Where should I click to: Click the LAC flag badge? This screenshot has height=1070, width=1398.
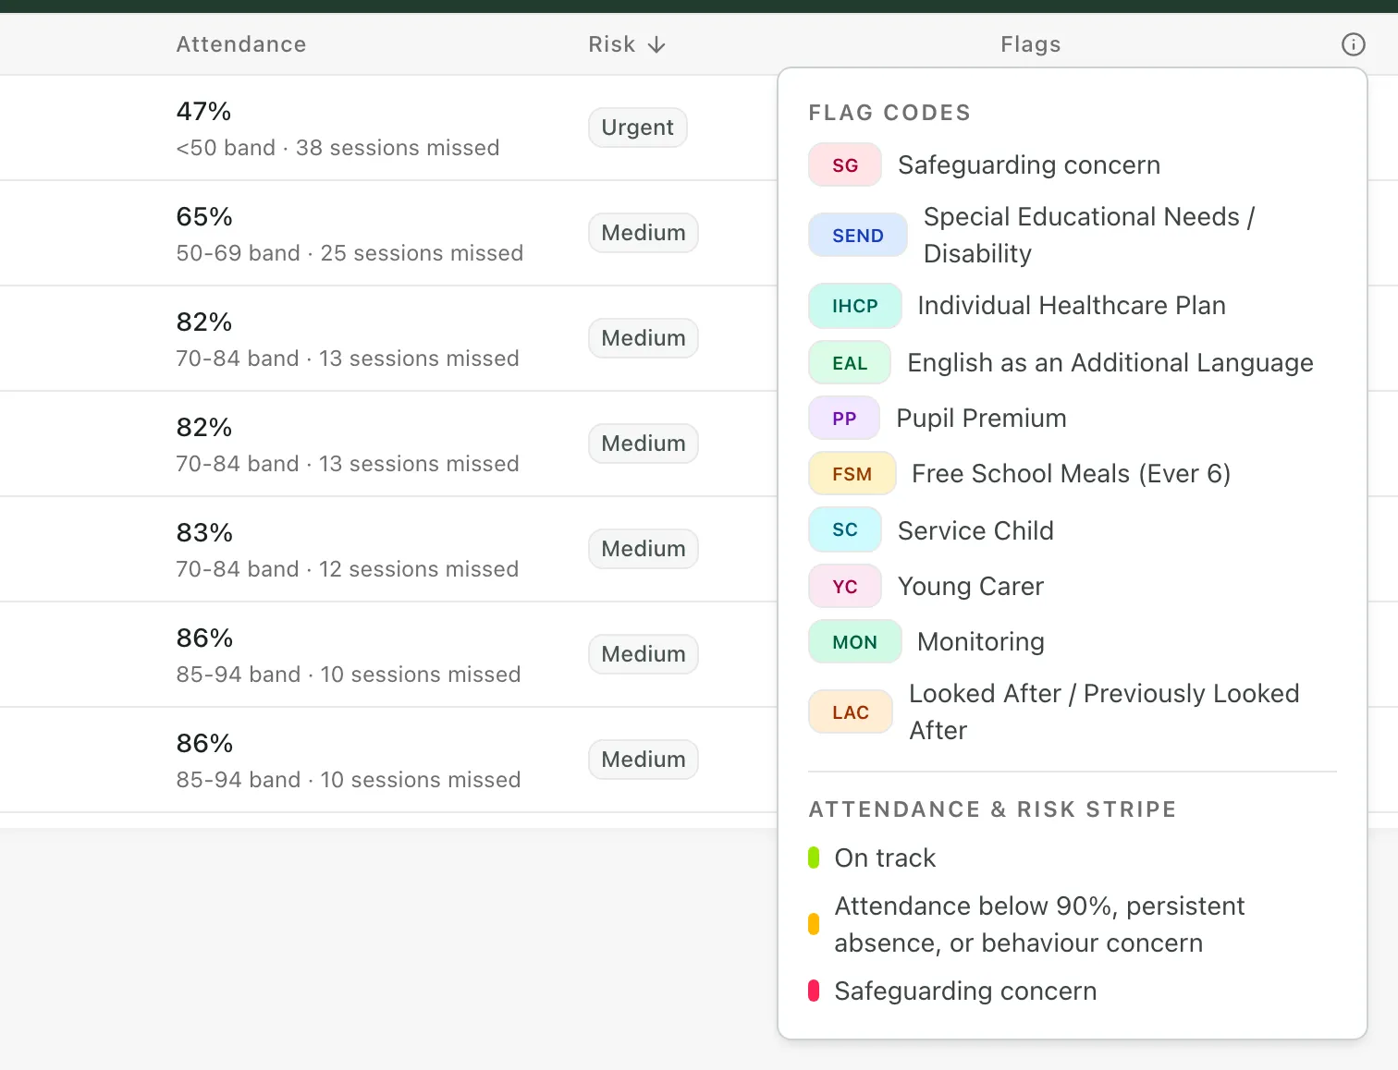[x=851, y=712]
